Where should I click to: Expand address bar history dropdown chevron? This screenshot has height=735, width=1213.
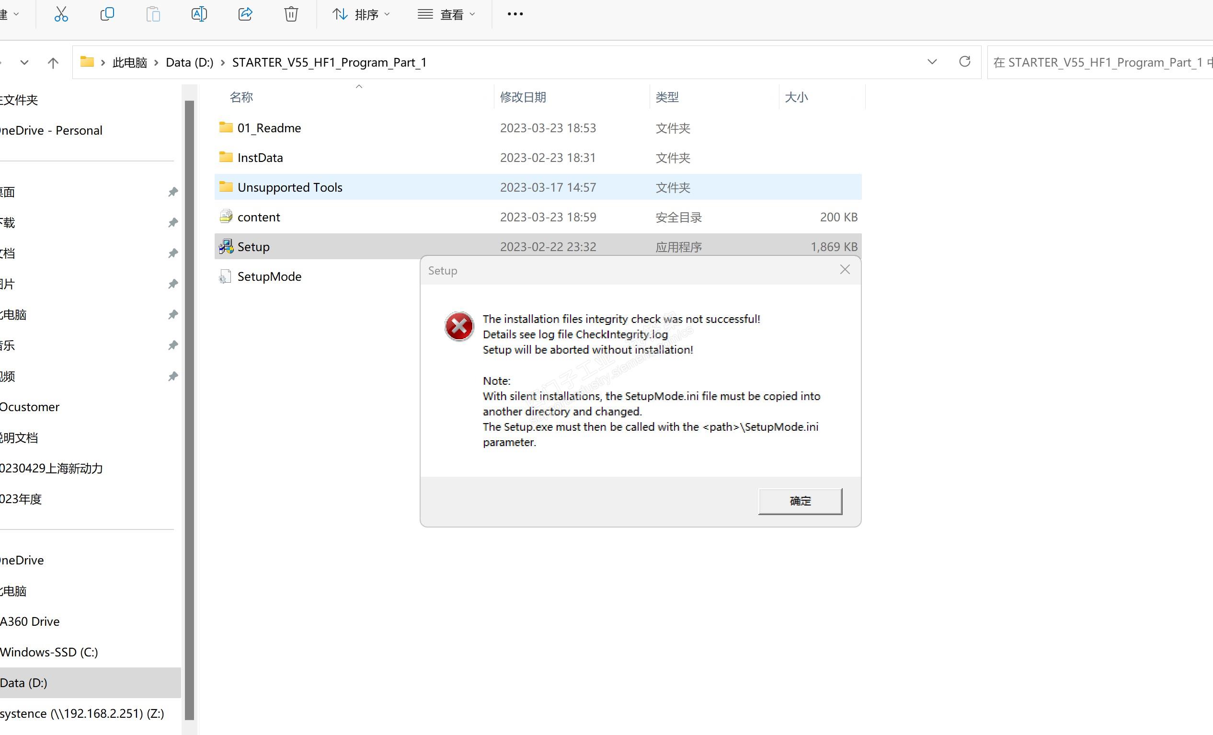pyautogui.click(x=932, y=62)
